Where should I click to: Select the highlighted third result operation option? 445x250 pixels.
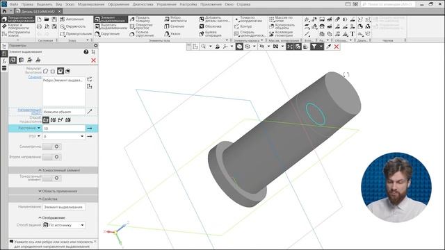pos(60,71)
